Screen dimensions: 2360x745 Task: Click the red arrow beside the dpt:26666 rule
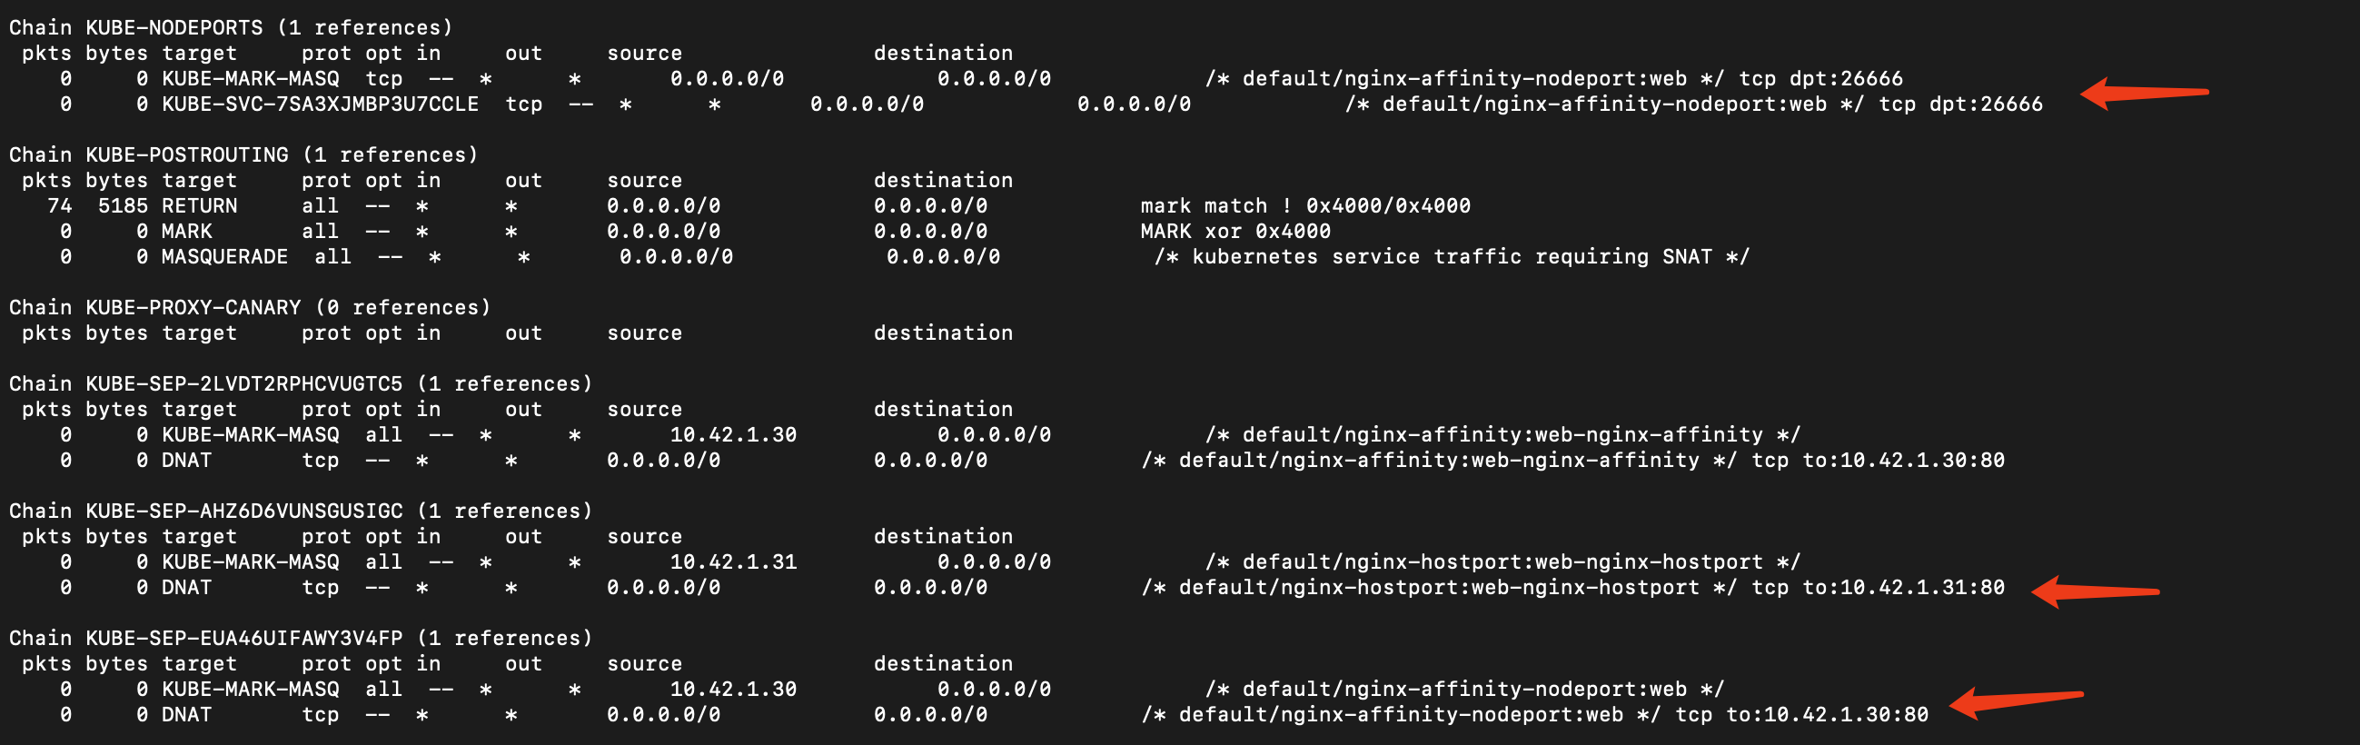point(2142,93)
